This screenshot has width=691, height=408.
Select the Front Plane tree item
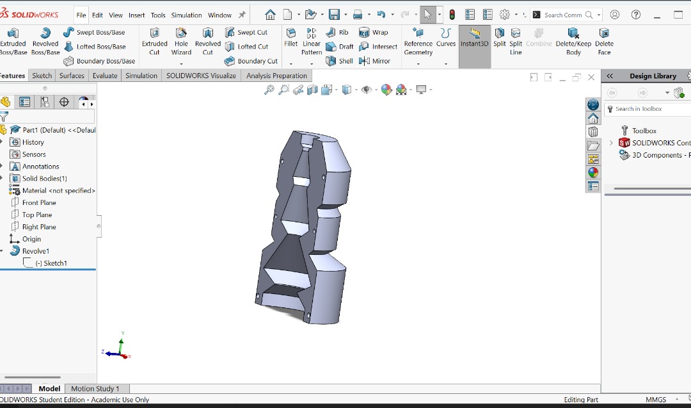pos(39,202)
